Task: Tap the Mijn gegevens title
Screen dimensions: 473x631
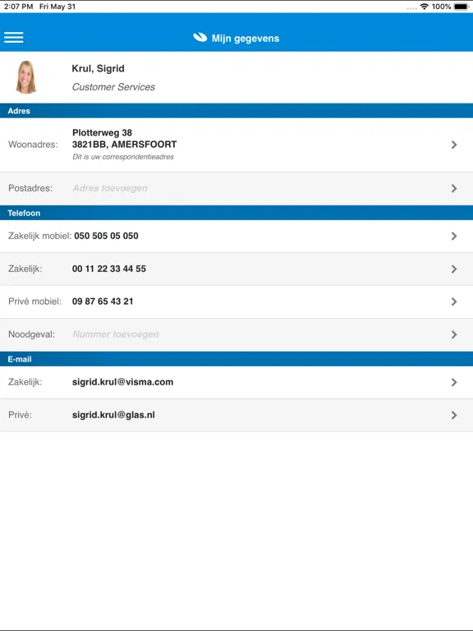Action: pyautogui.click(x=246, y=39)
